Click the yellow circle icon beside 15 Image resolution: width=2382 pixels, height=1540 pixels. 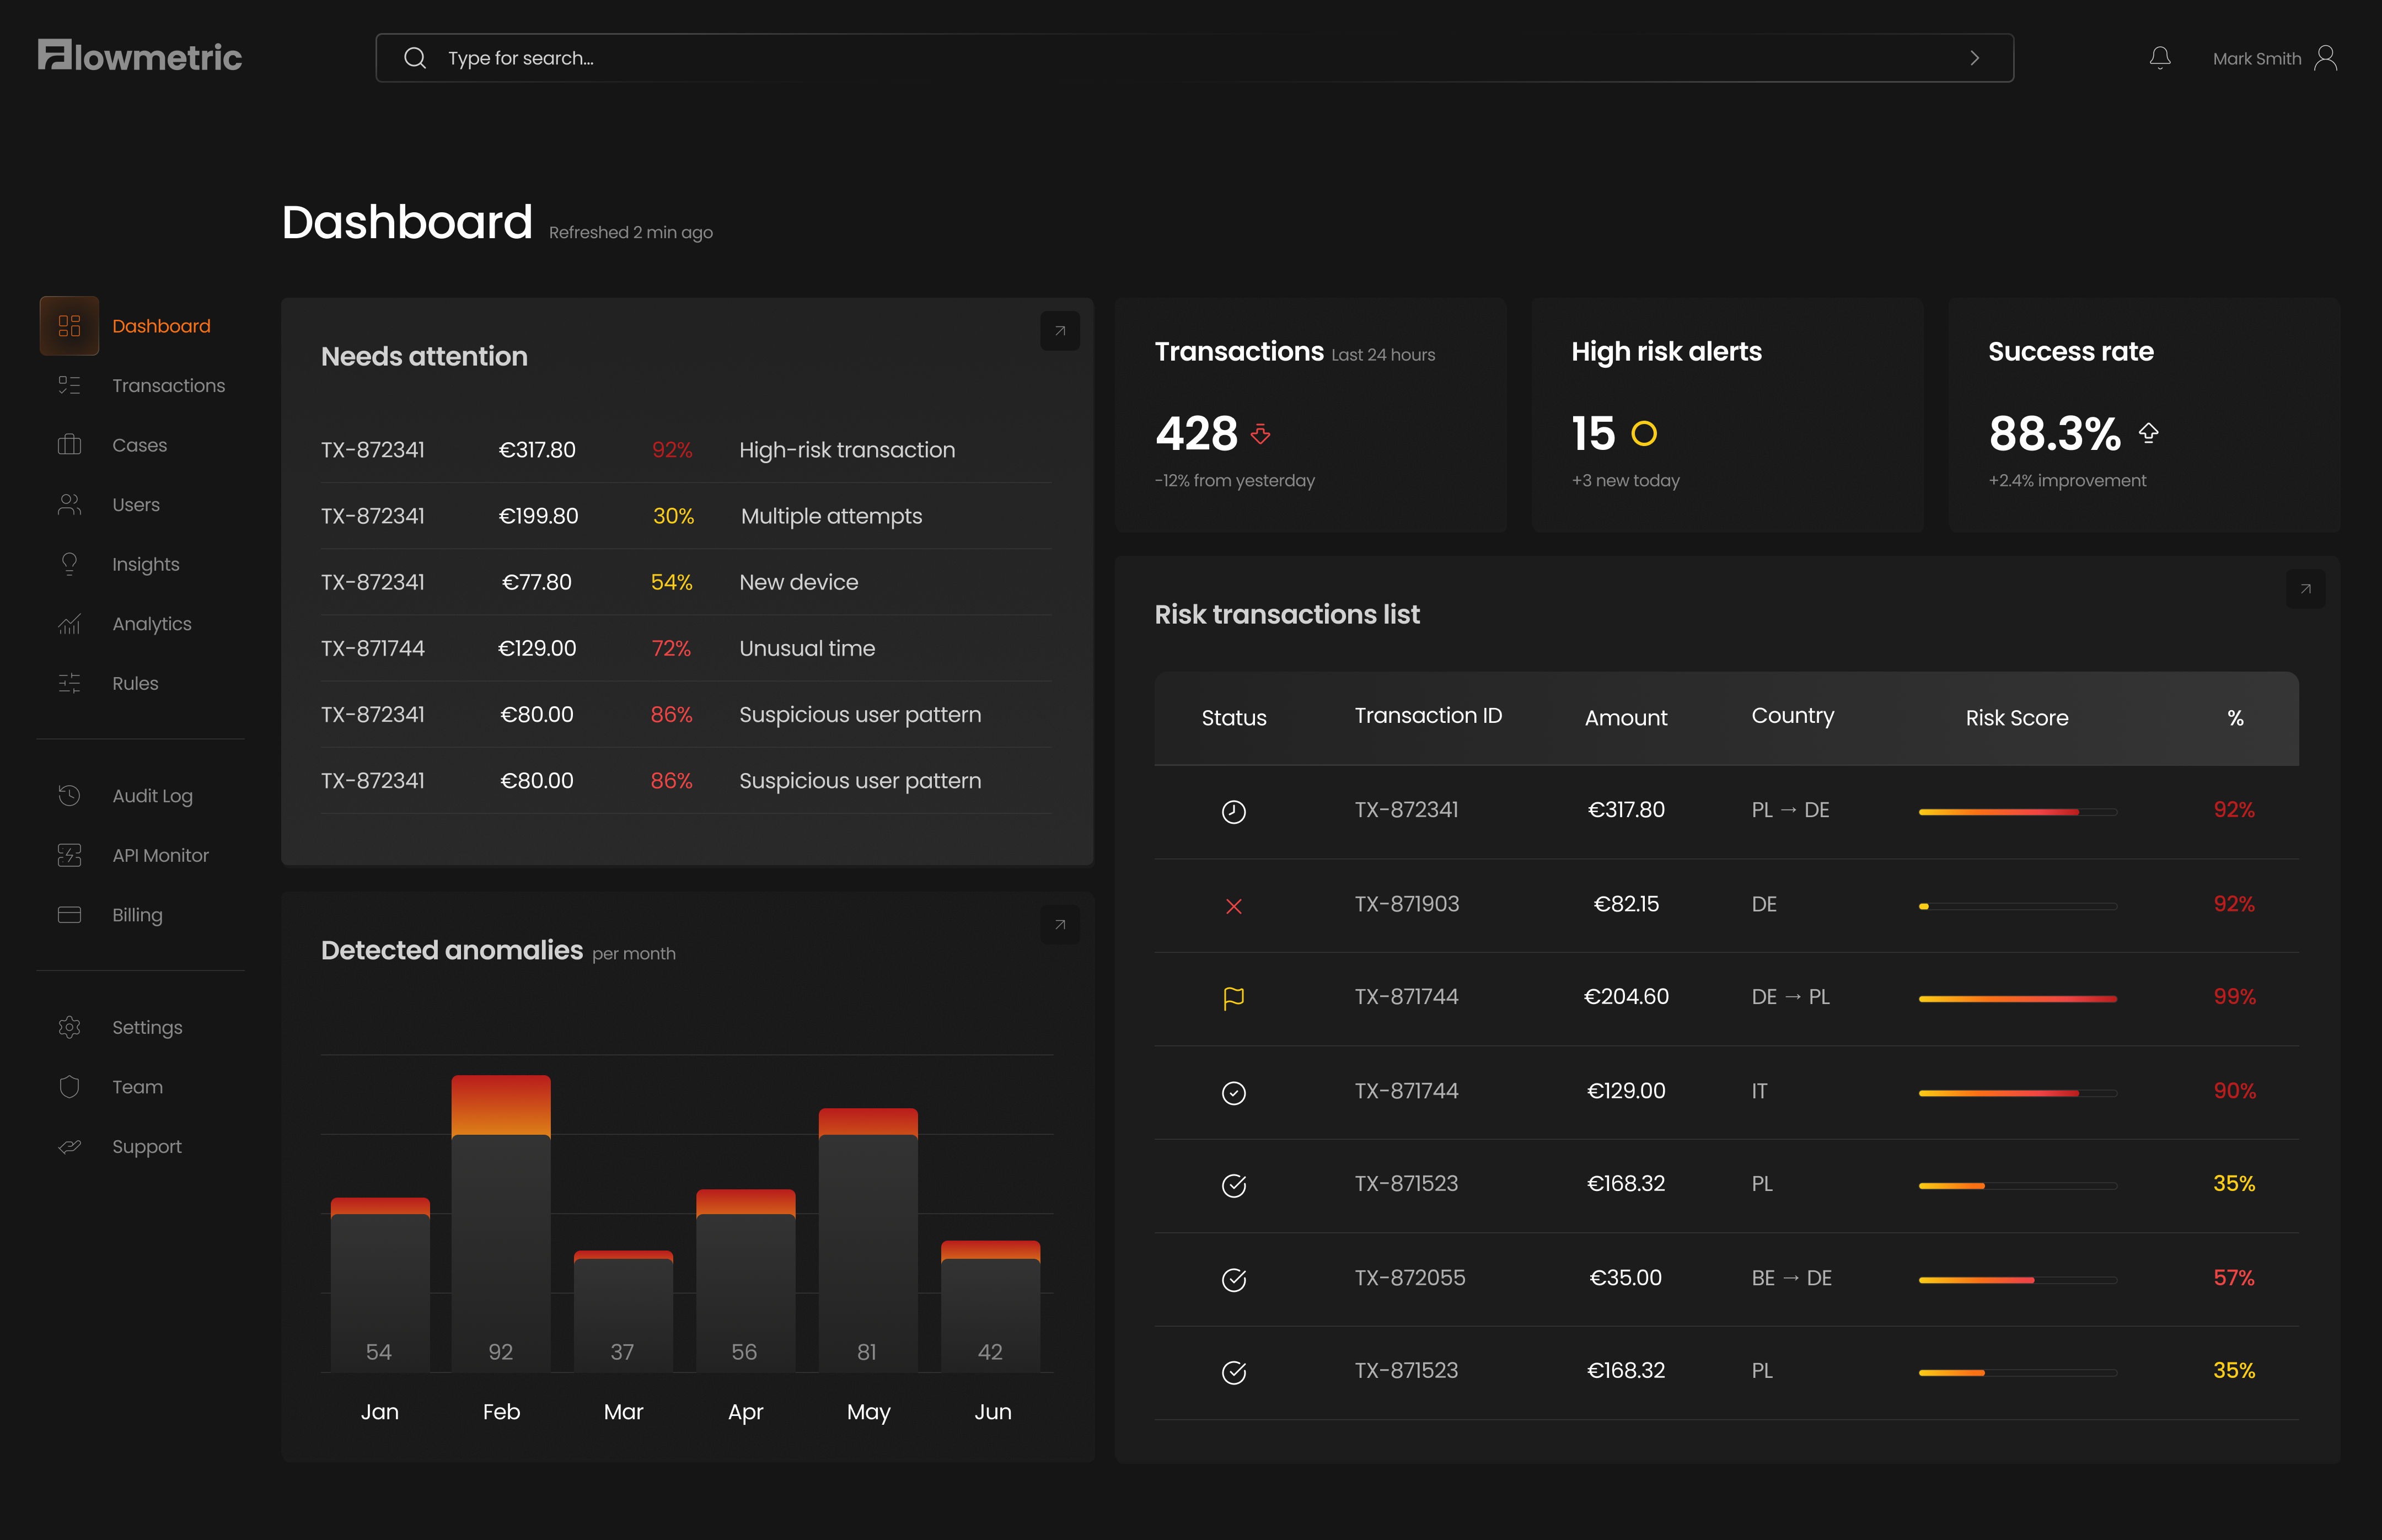pos(1644,433)
